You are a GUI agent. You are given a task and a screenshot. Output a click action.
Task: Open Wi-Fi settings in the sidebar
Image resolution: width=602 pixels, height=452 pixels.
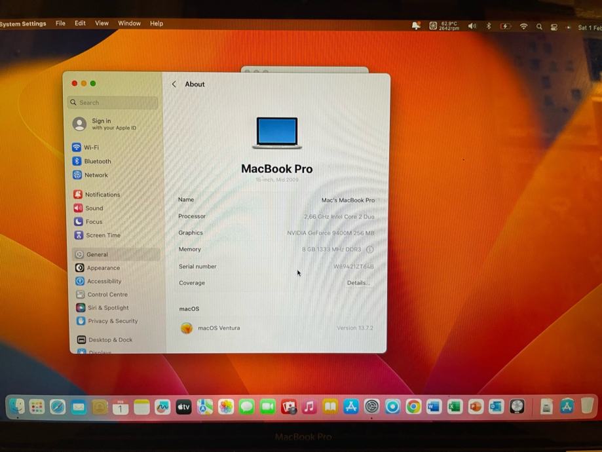tap(86, 147)
